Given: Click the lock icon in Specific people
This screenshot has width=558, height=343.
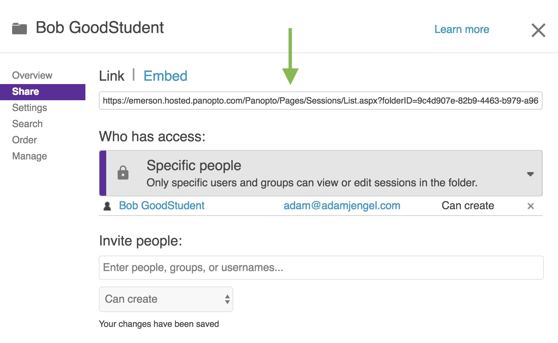Looking at the screenshot, I should pyautogui.click(x=123, y=173).
